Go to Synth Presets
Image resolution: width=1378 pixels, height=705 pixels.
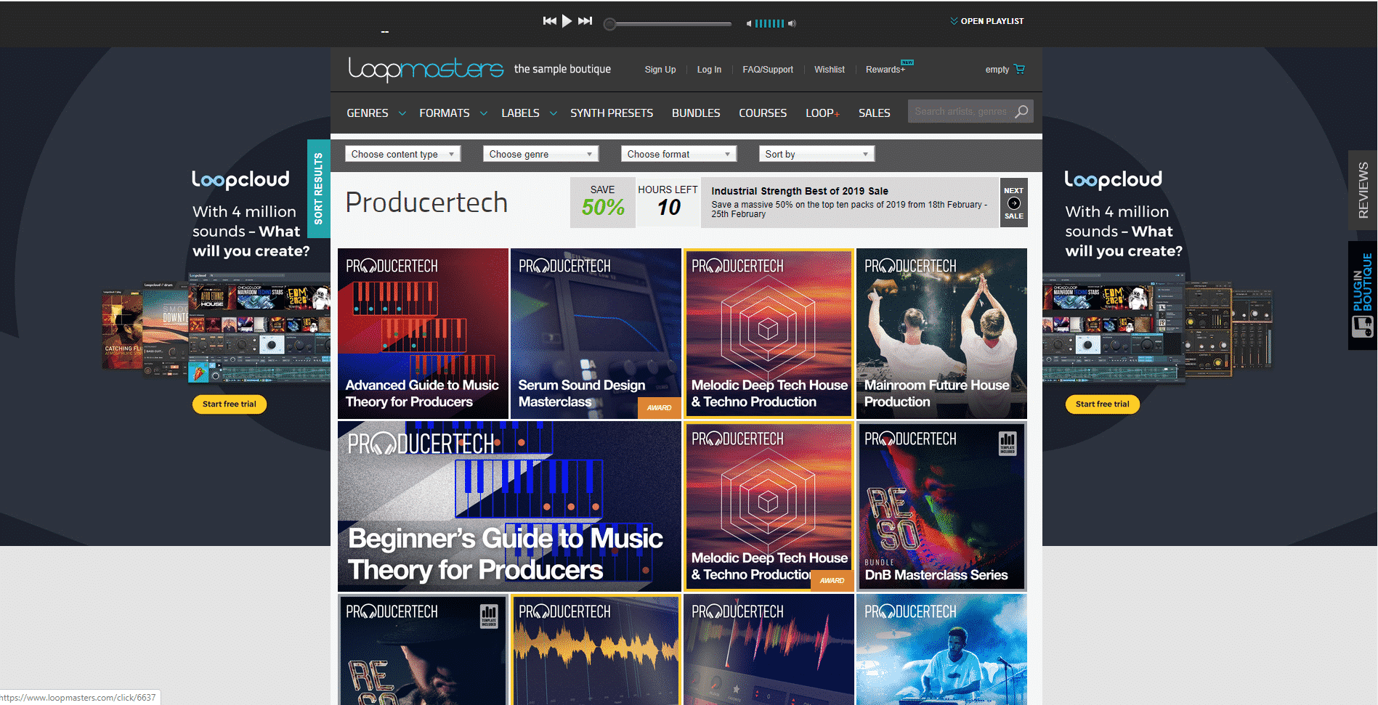(612, 113)
